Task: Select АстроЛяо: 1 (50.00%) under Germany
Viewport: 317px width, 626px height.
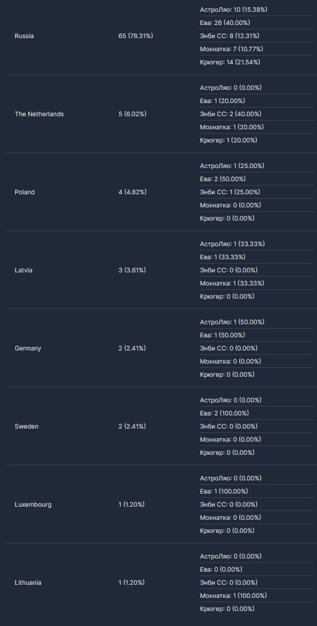Action: pos(232,322)
